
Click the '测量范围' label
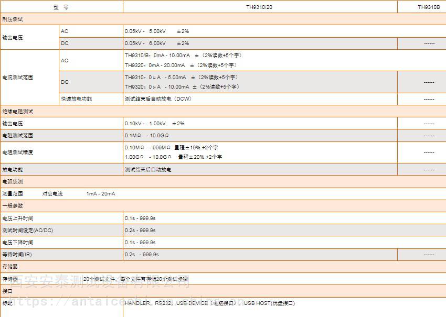pyautogui.click(x=13, y=194)
